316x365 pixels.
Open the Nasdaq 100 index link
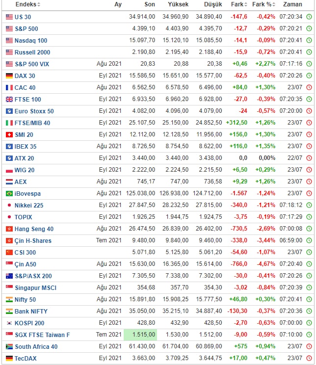coord(31,41)
